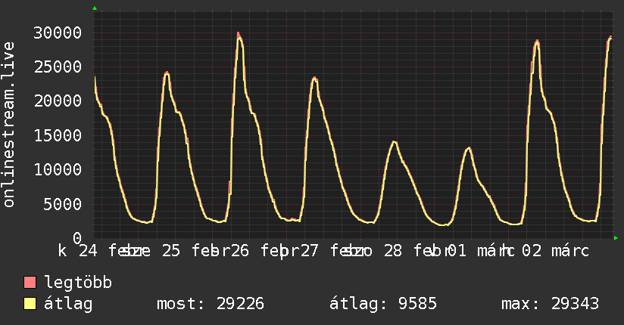Click the onlinestream.live vertical axis title
Screen dimensions: 624x325
8,125
